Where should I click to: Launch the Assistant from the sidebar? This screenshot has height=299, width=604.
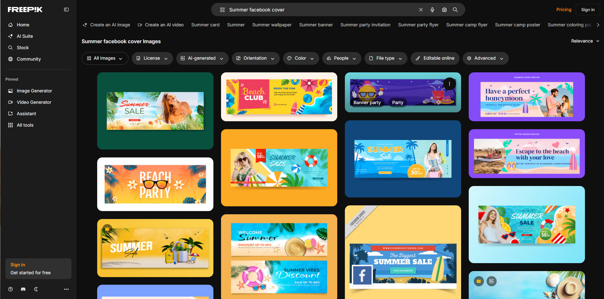pos(26,114)
